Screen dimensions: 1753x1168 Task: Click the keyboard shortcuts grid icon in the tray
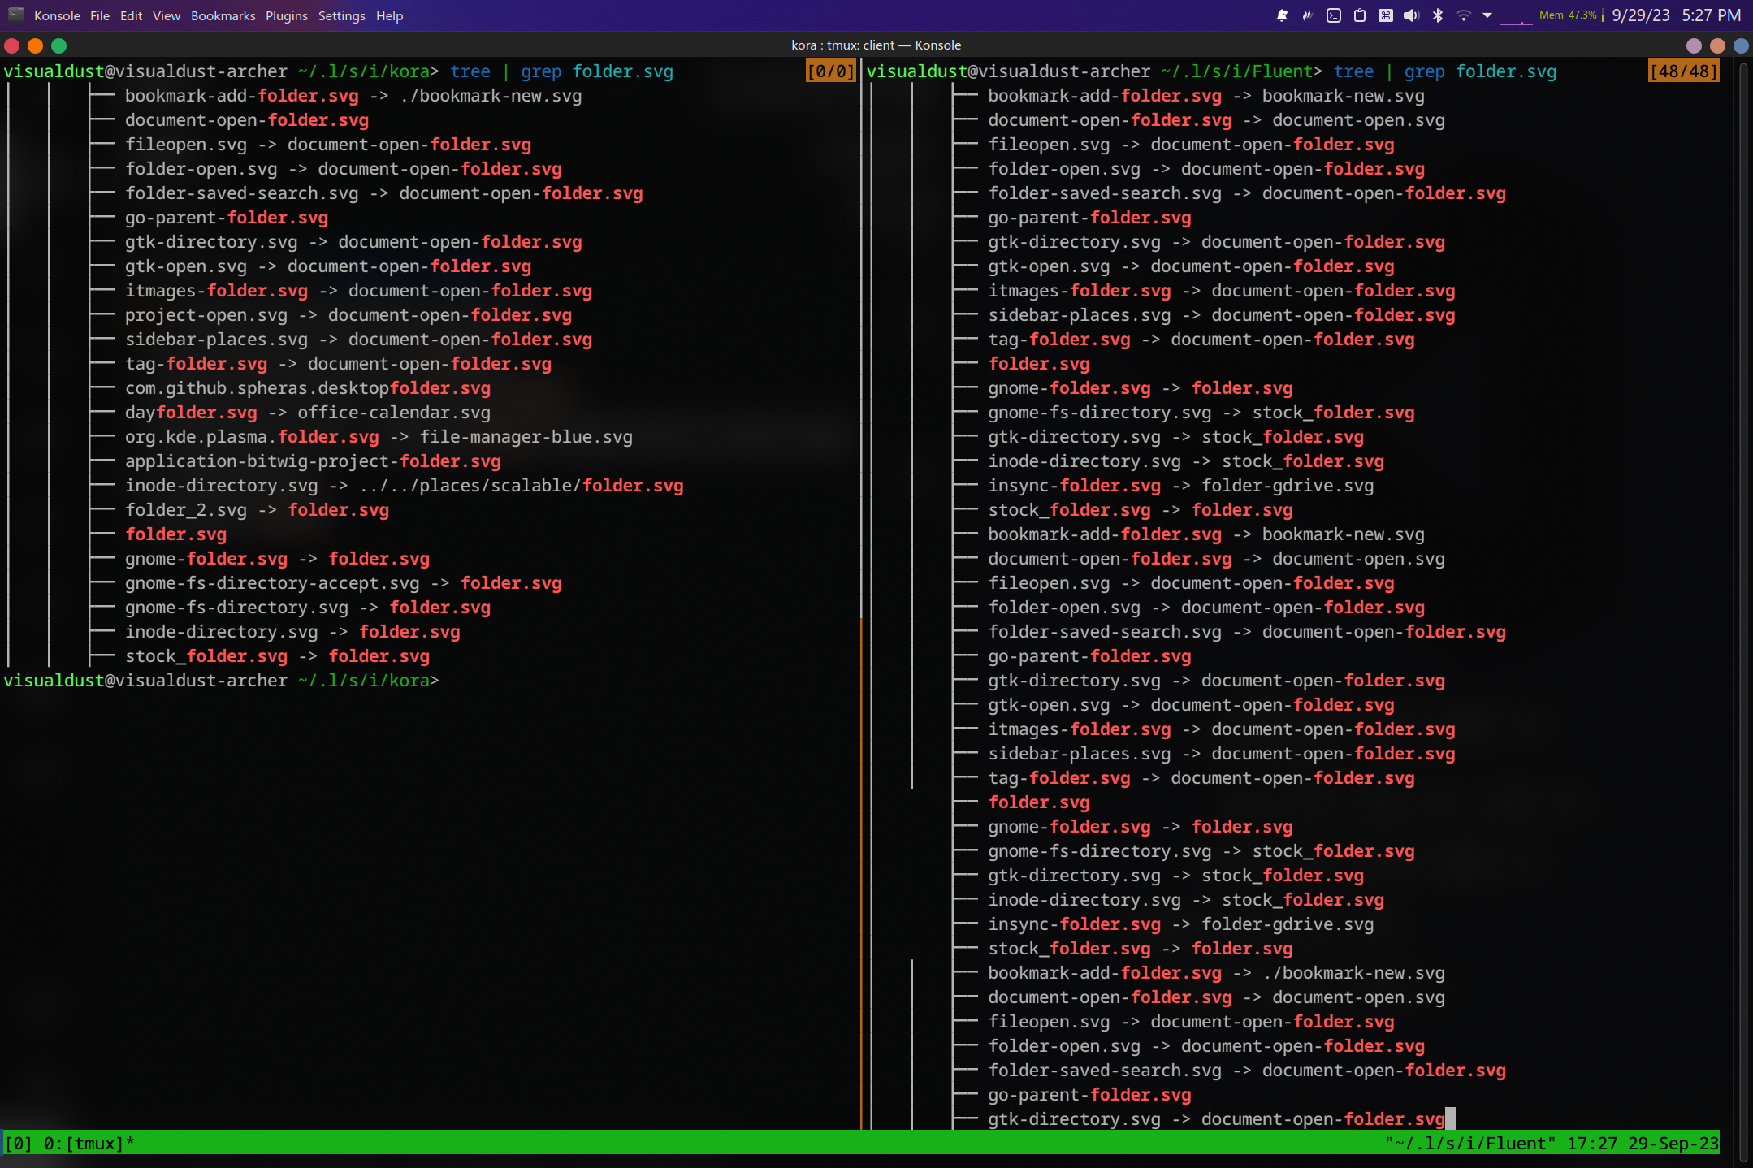(x=1385, y=15)
